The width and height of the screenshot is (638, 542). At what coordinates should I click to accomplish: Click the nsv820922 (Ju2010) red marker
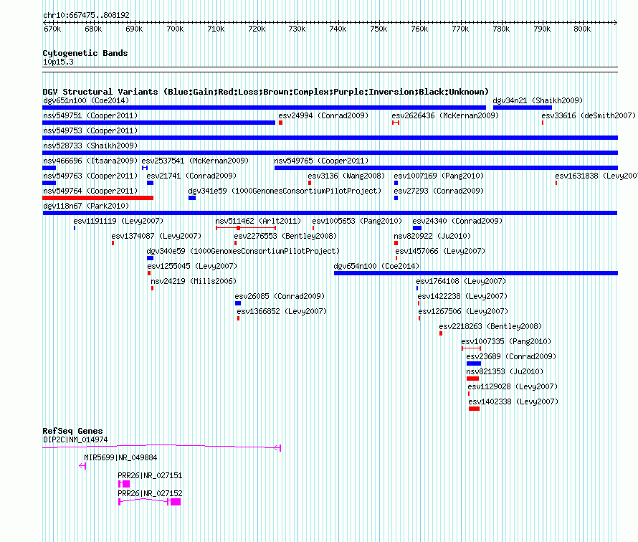[396, 243]
